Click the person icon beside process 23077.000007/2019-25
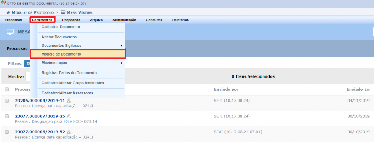 point(69,116)
